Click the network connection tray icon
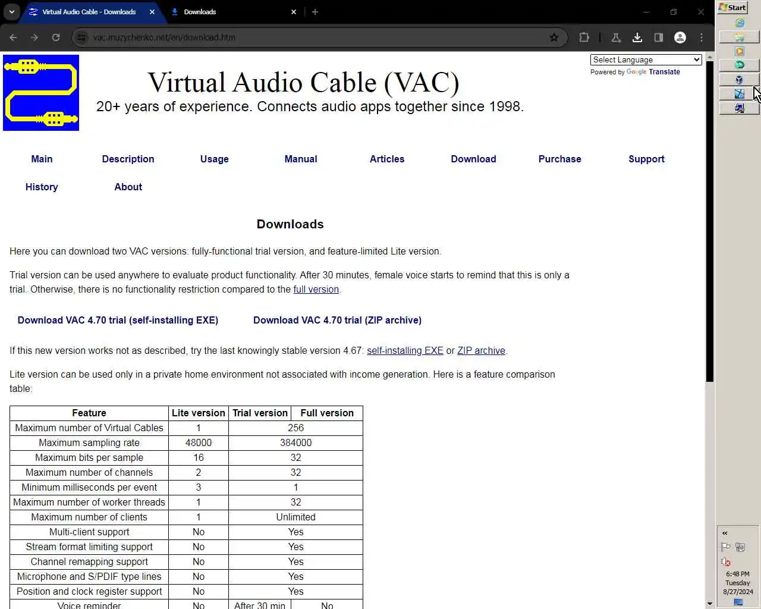The image size is (761, 609). [740, 547]
